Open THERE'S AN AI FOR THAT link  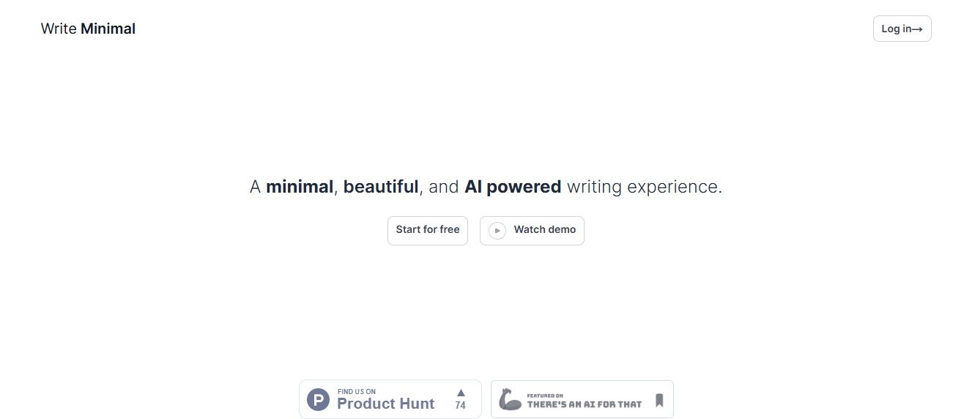point(585,404)
